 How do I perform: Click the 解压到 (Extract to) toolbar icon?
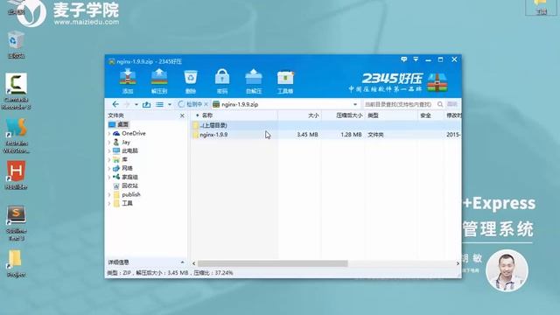tap(159, 81)
